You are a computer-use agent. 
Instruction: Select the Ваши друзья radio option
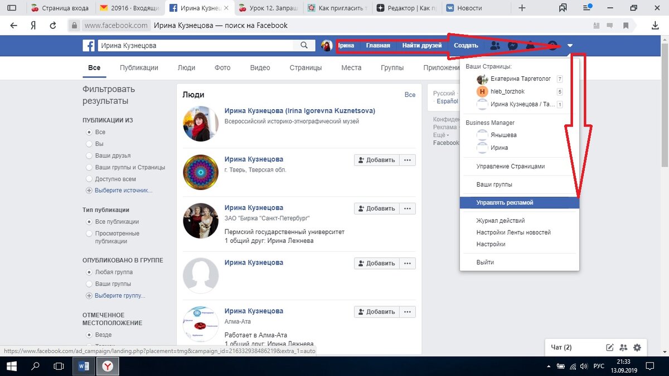point(89,155)
